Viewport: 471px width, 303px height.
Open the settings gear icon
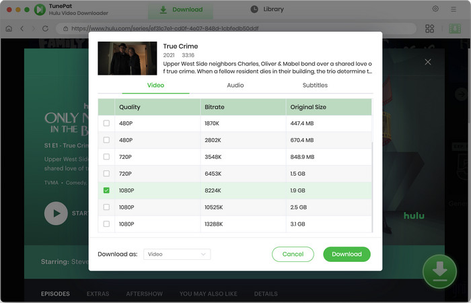point(435,9)
